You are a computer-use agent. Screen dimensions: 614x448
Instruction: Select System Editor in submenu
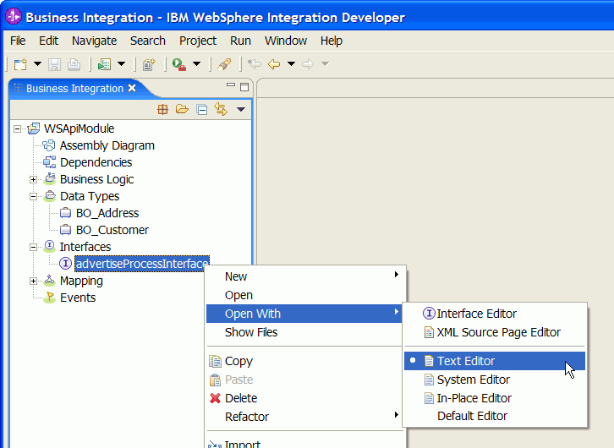tap(495, 380)
